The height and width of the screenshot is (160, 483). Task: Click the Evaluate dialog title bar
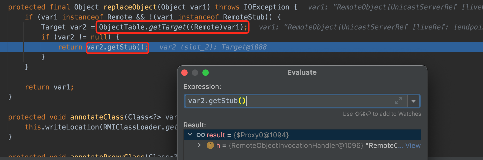[302, 72]
